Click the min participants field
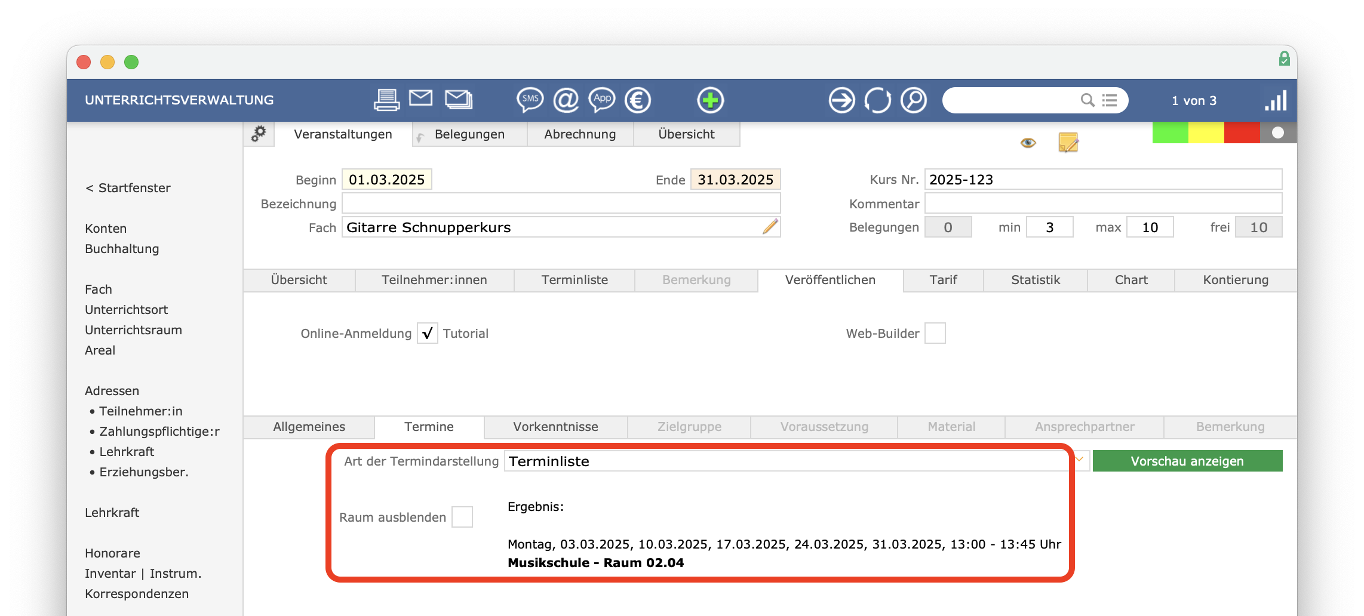 pos(1049,227)
